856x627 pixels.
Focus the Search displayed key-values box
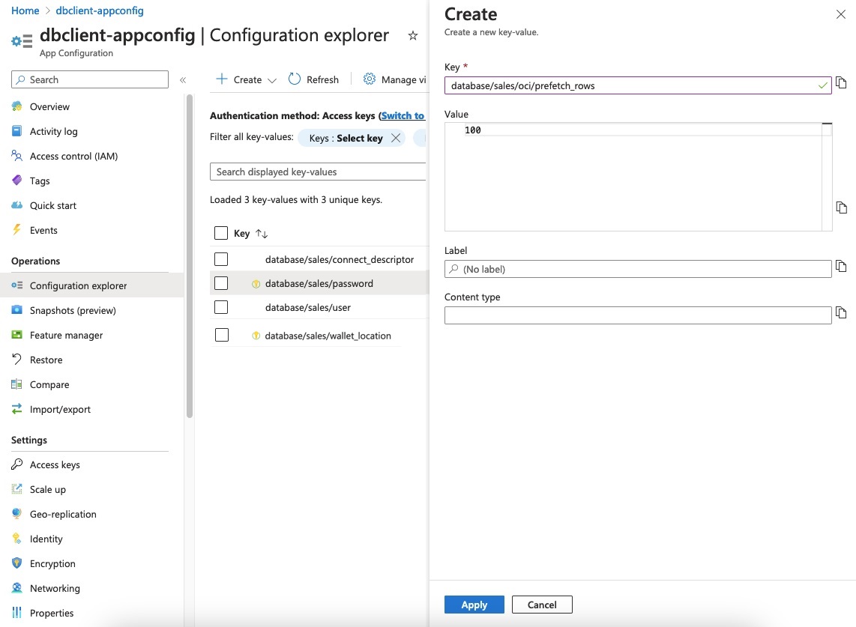tap(318, 172)
